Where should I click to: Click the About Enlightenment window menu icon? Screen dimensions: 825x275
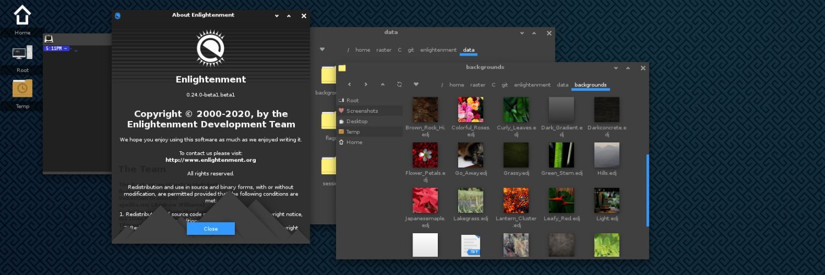pos(118,15)
